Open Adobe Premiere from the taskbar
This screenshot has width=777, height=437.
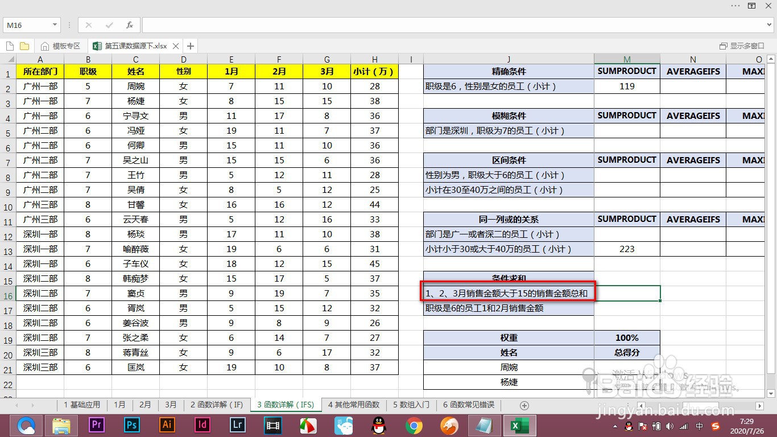tap(96, 425)
